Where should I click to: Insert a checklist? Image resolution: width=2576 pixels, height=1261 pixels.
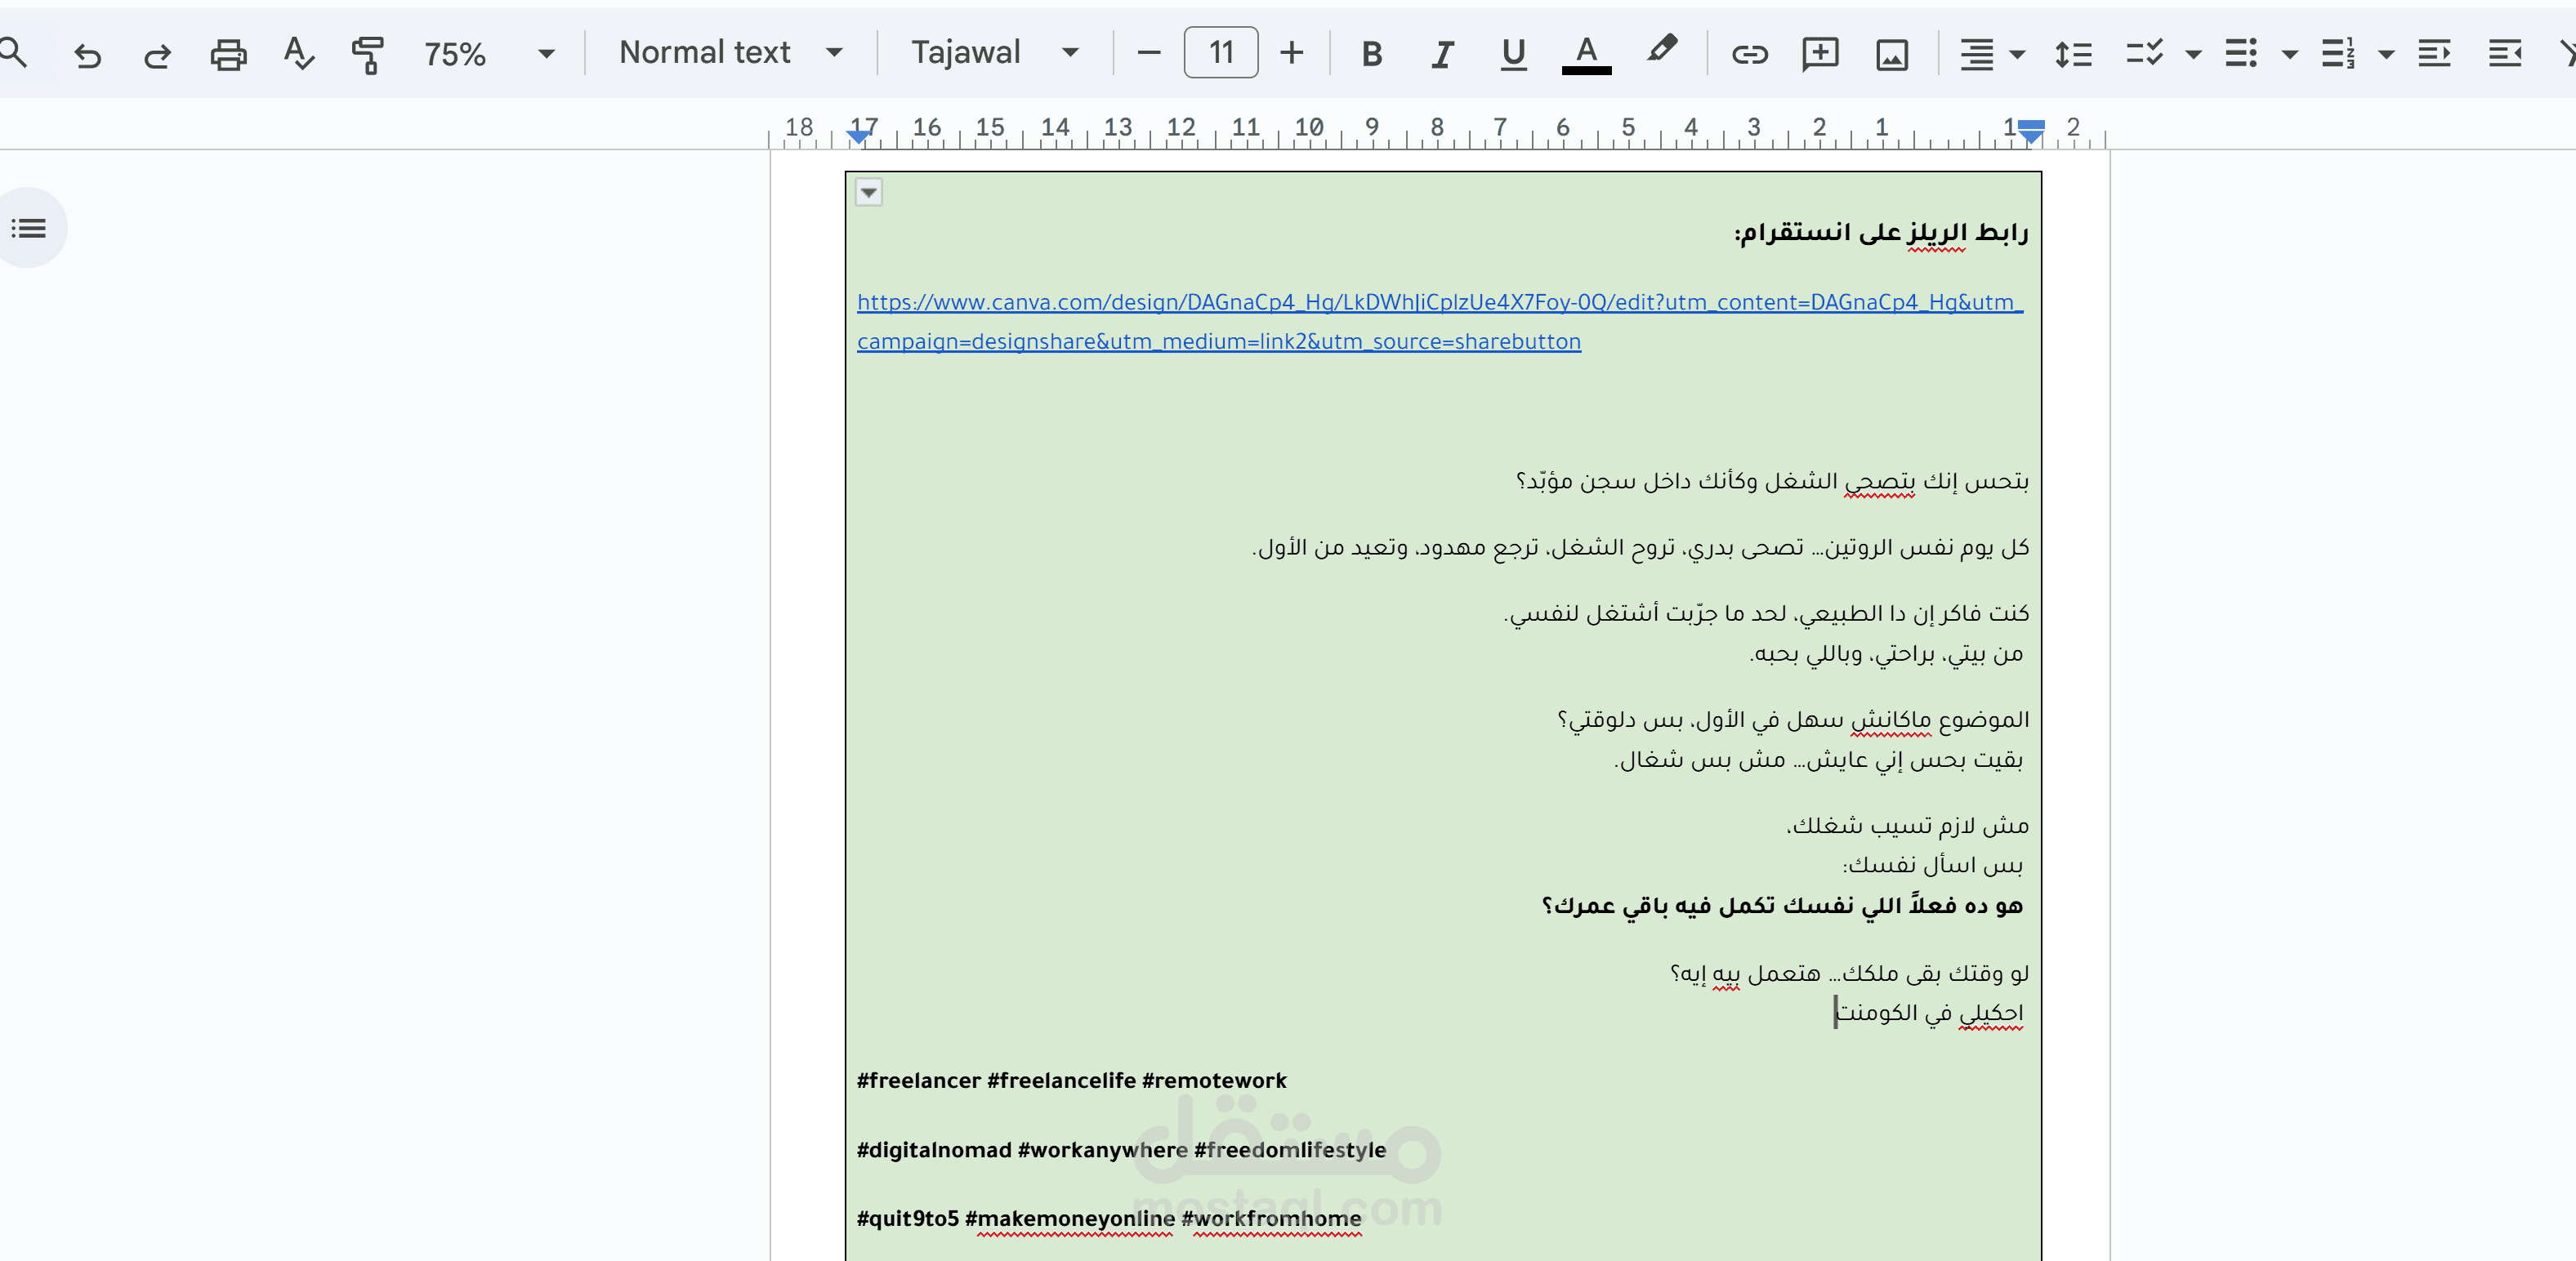point(2144,53)
